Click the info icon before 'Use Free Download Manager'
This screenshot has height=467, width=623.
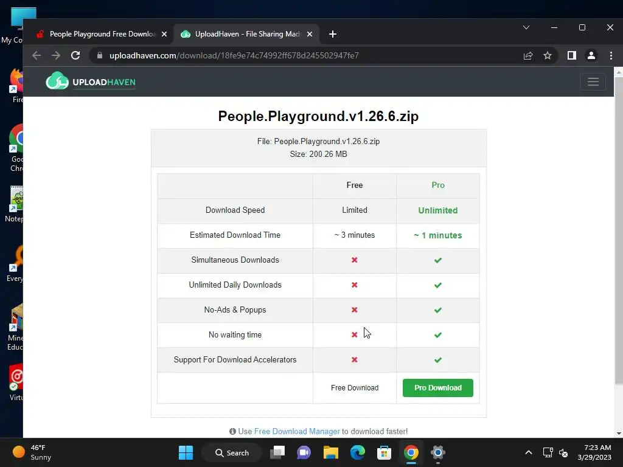pos(232,431)
